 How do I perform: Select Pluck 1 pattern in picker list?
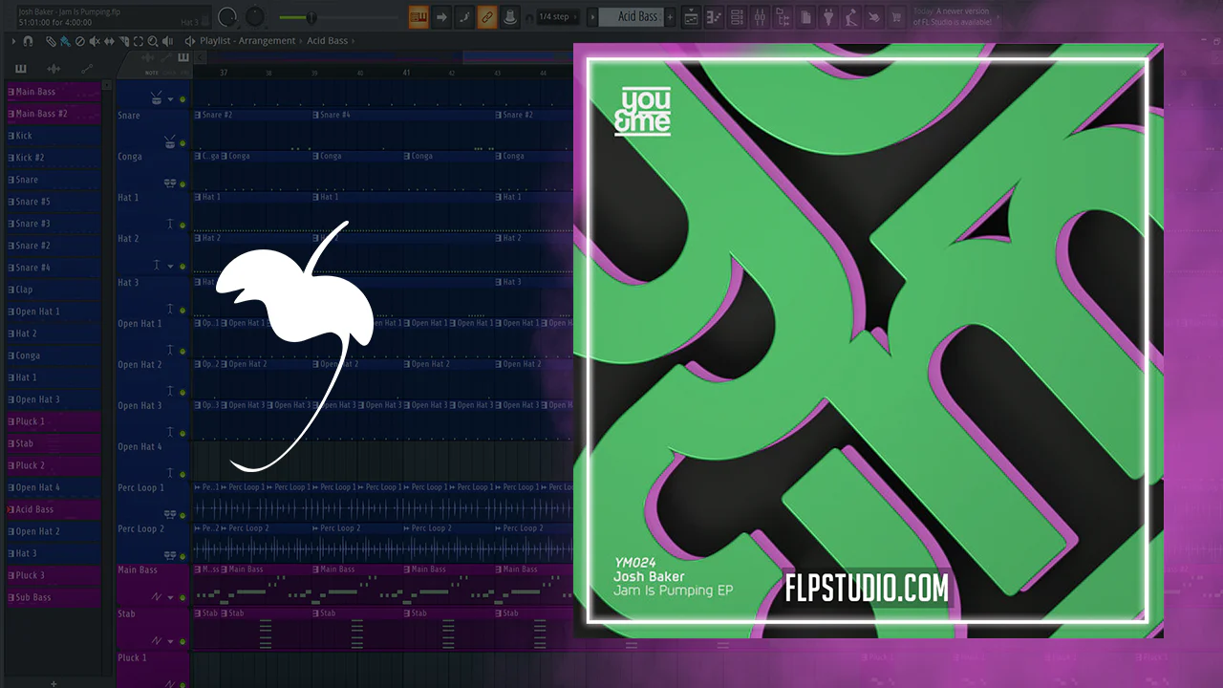tap(53, 421)
